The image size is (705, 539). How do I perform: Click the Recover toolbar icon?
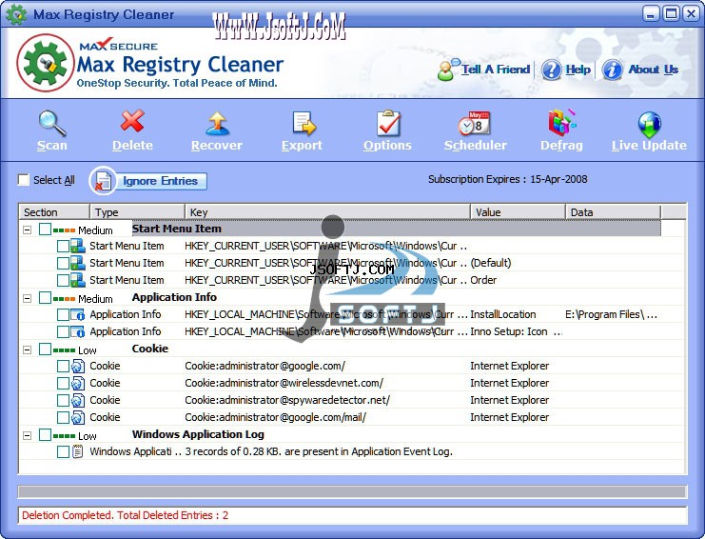pyautogui.click(x=217, y=124)
